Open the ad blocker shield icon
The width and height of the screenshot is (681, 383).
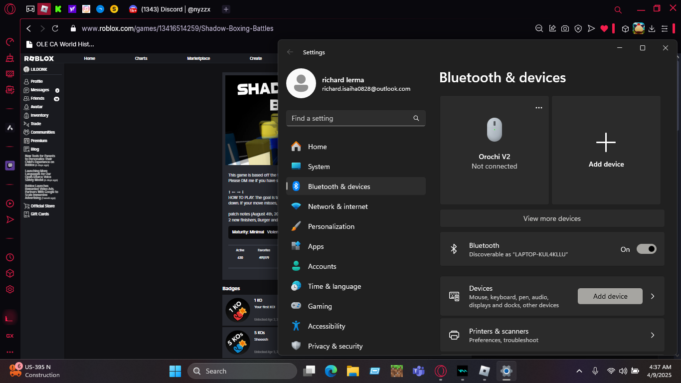pos(578,28)
